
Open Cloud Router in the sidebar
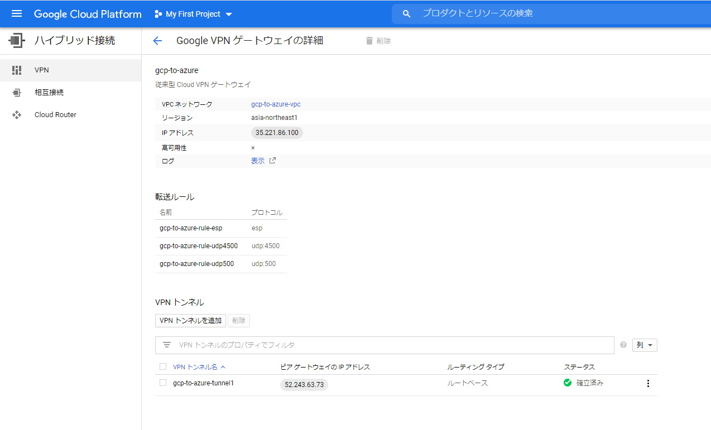tap(70, 115)
